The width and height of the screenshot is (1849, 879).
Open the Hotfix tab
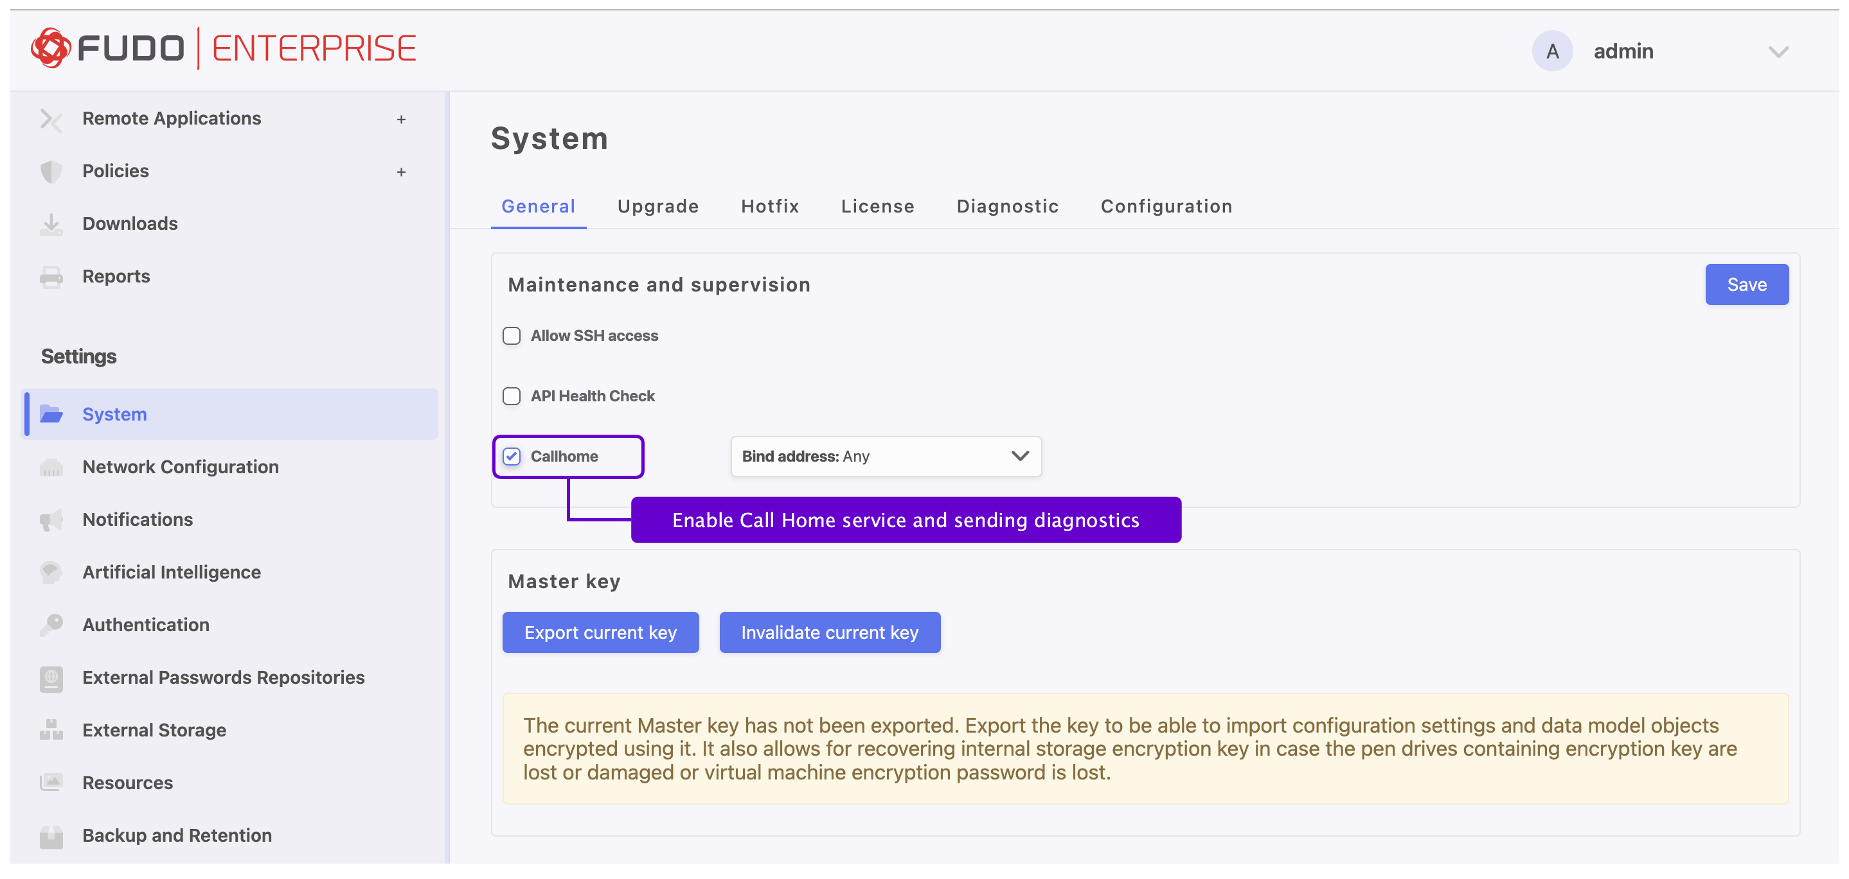[x=770, y=207]
